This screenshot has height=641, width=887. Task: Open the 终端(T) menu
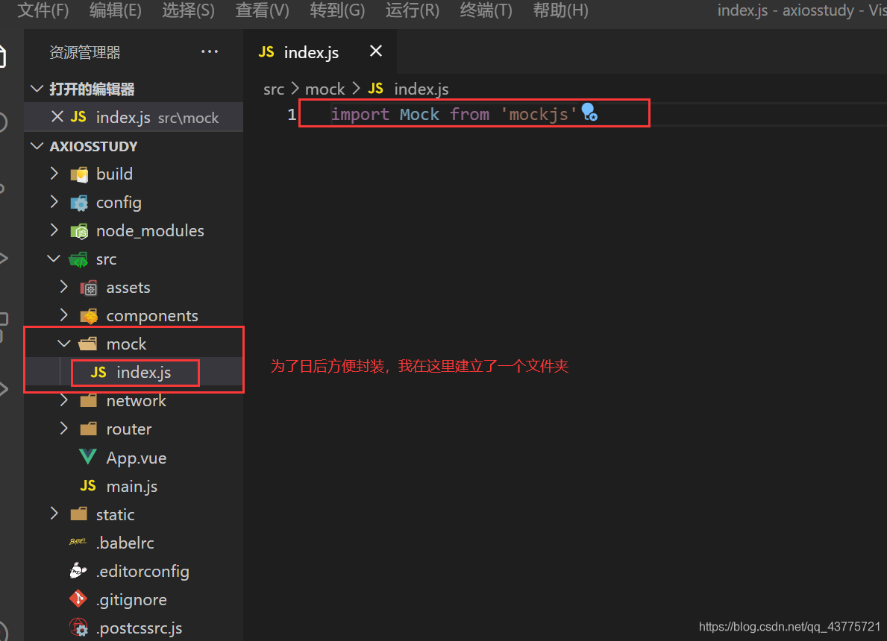click(486, 10)
